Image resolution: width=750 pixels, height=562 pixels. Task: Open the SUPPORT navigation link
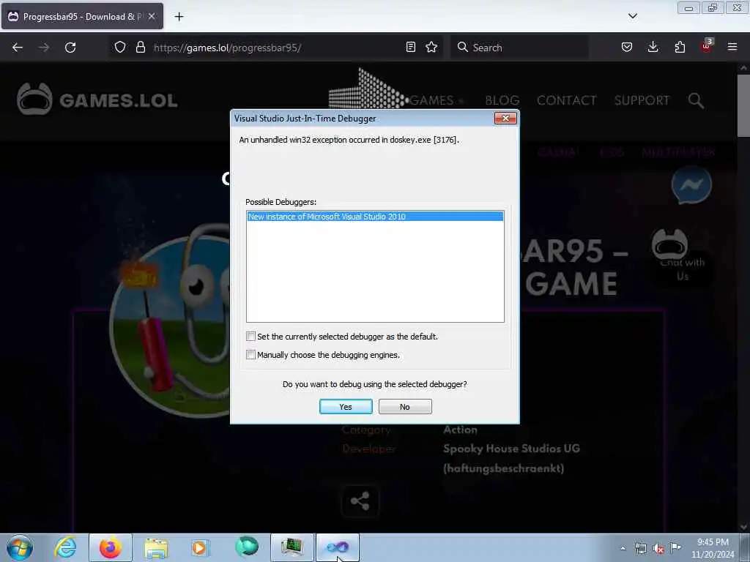pos(642,100)
